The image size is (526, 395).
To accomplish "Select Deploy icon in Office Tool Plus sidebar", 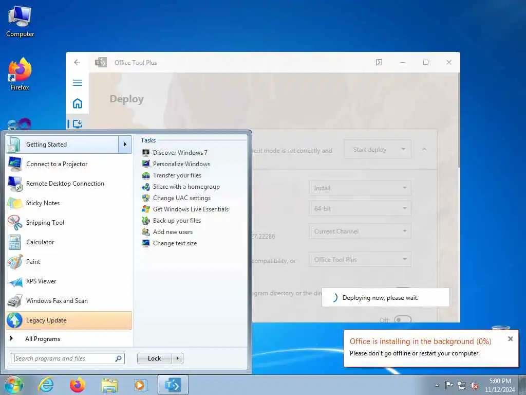I will (78, 124).
